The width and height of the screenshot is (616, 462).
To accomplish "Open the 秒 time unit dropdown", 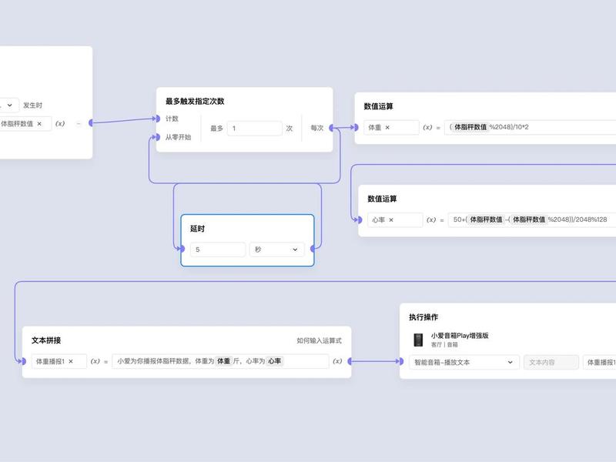I will 277,249.
